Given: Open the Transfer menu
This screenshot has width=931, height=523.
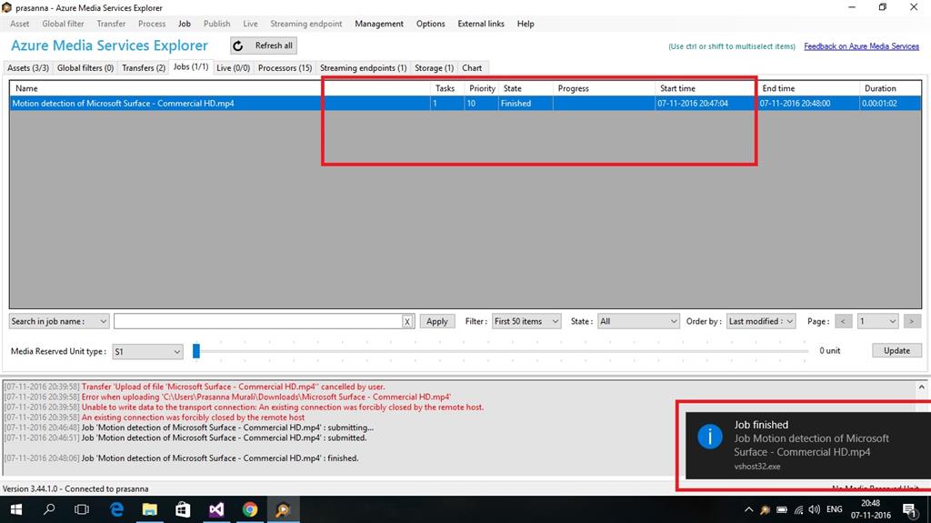Looking at the screenshot, I should 111,24.
